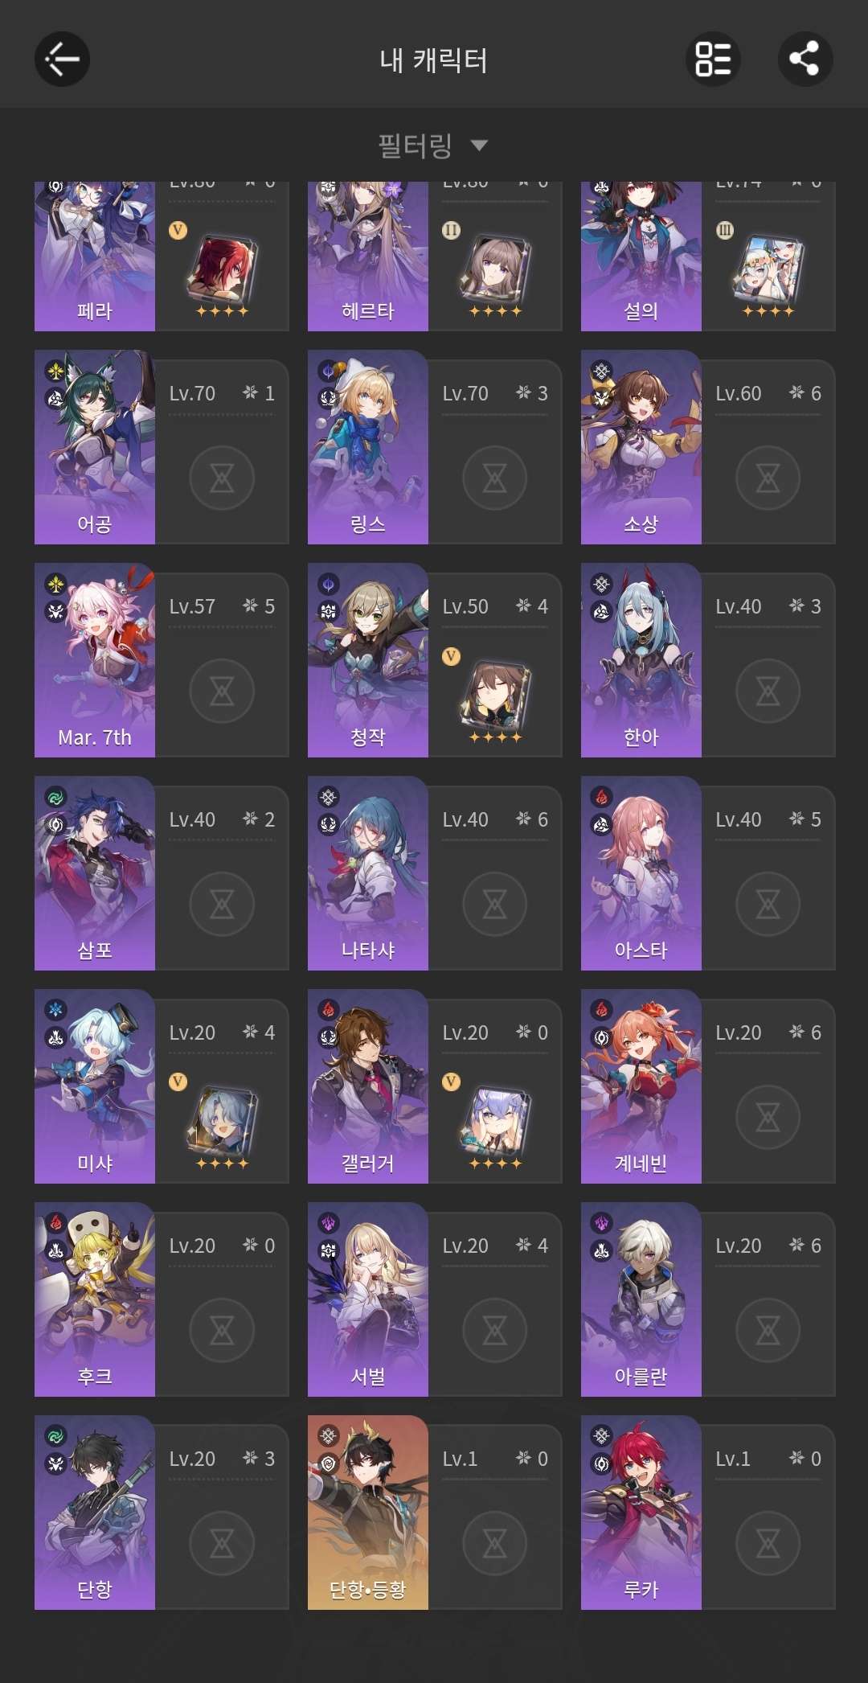The image size is (868, 1683).
Task: Tap the back arrow icon
Action: pyautogui.click(x=62, y=60)
